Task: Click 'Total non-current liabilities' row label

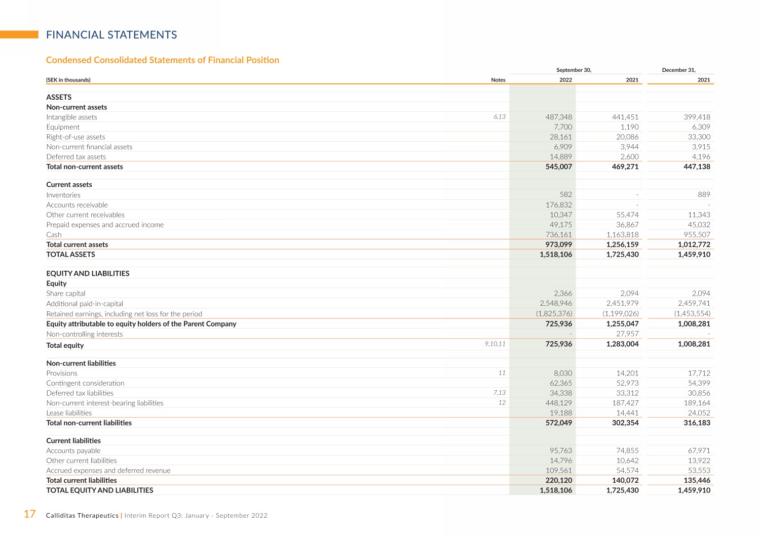Action: point(89,423)
